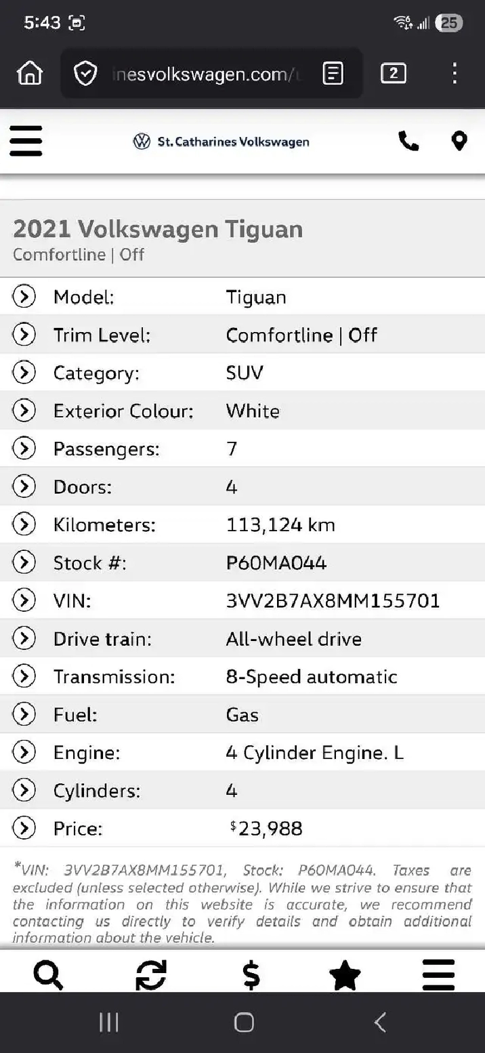Tap the favorites star icon

tap(345, 976)
